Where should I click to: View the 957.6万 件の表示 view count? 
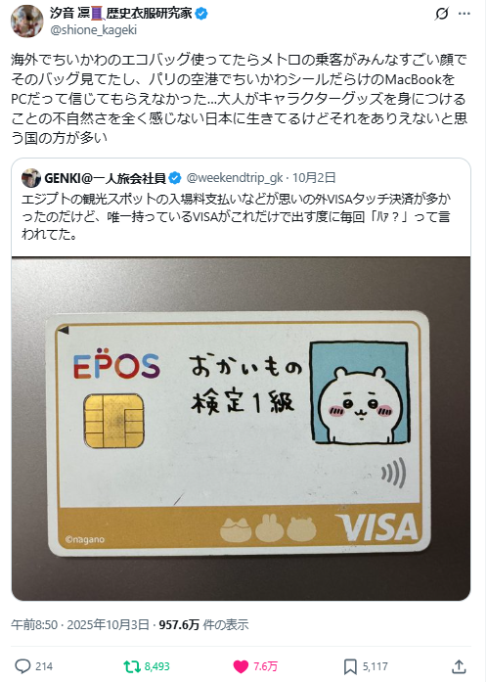pos(203,625)
